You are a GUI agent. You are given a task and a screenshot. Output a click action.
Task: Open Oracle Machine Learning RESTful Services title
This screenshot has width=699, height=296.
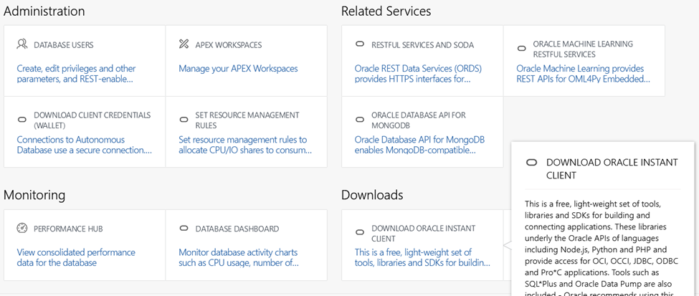click(x=583, y=49)
